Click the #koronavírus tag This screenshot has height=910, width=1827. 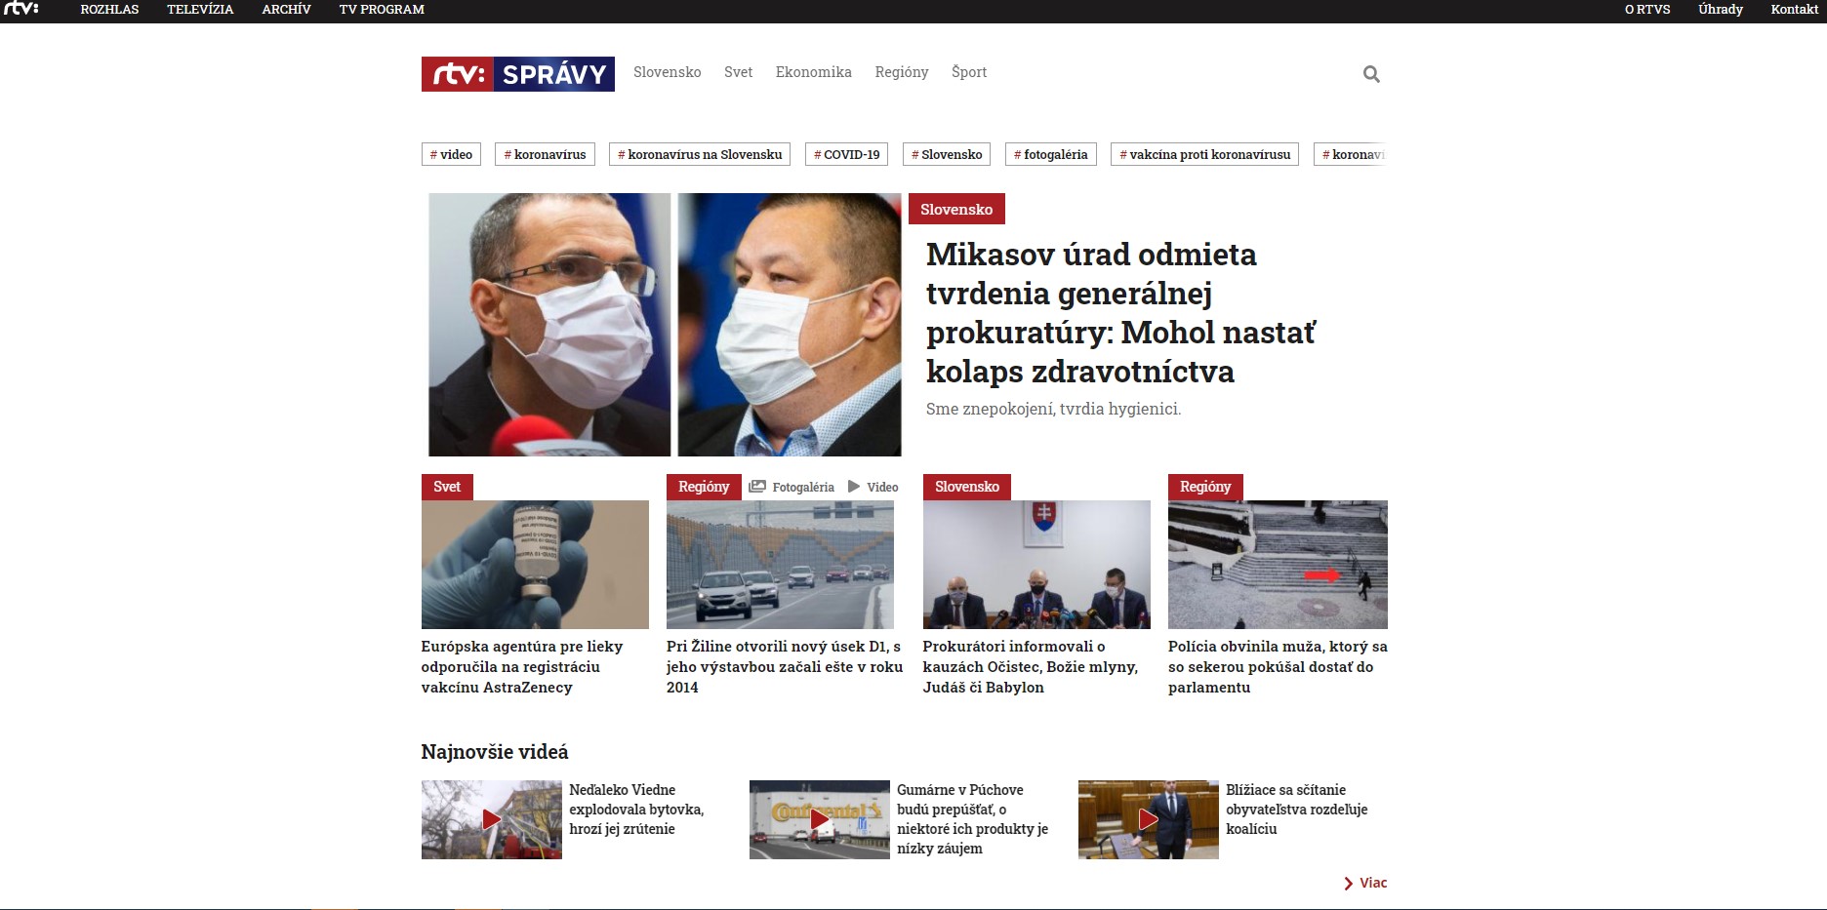tap(545, 154)
